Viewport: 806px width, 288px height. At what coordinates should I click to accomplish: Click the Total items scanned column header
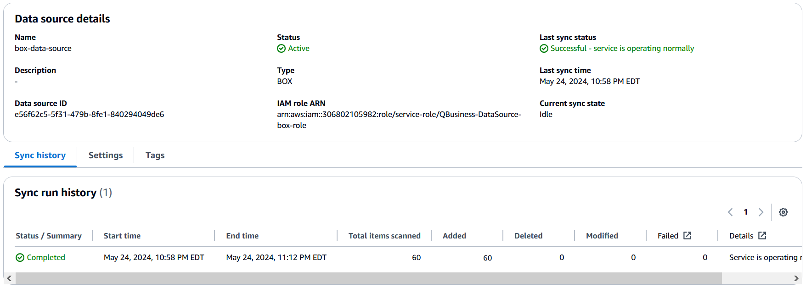point(384,236)
